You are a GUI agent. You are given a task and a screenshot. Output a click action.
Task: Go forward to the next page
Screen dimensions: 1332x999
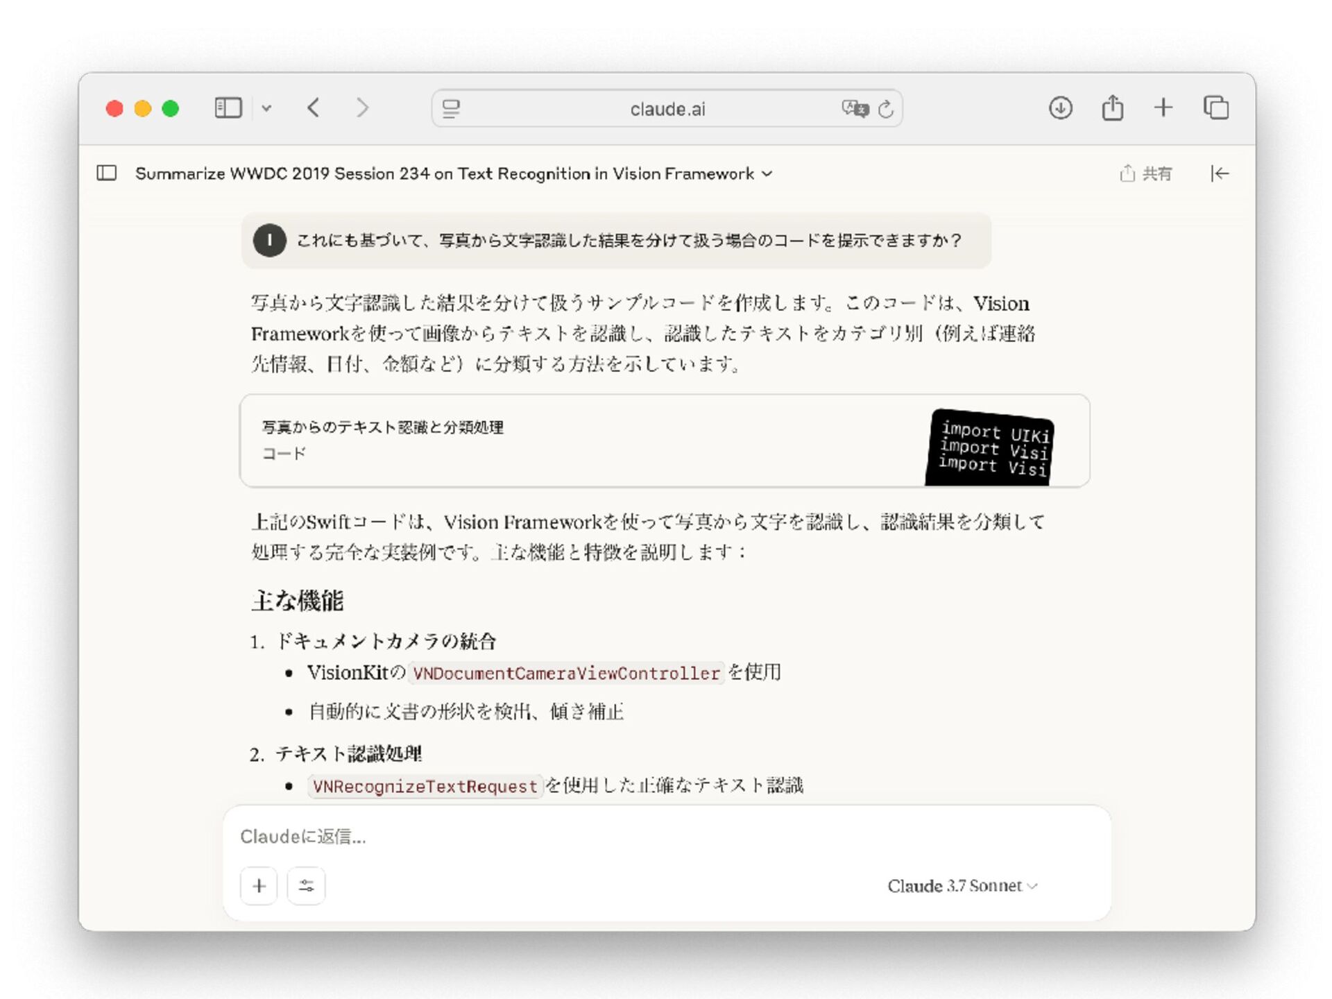point(362,108)
